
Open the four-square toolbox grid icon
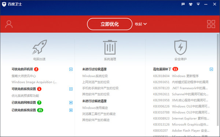(x=211, y=24)
